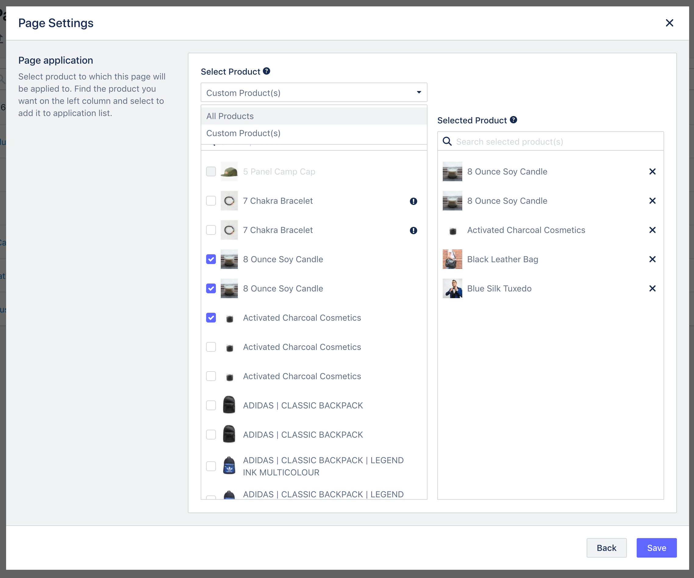The width and height of the screenshot is (694, 578).
Task: Click the help icon beside Selected Product
Action: [513, 120]
